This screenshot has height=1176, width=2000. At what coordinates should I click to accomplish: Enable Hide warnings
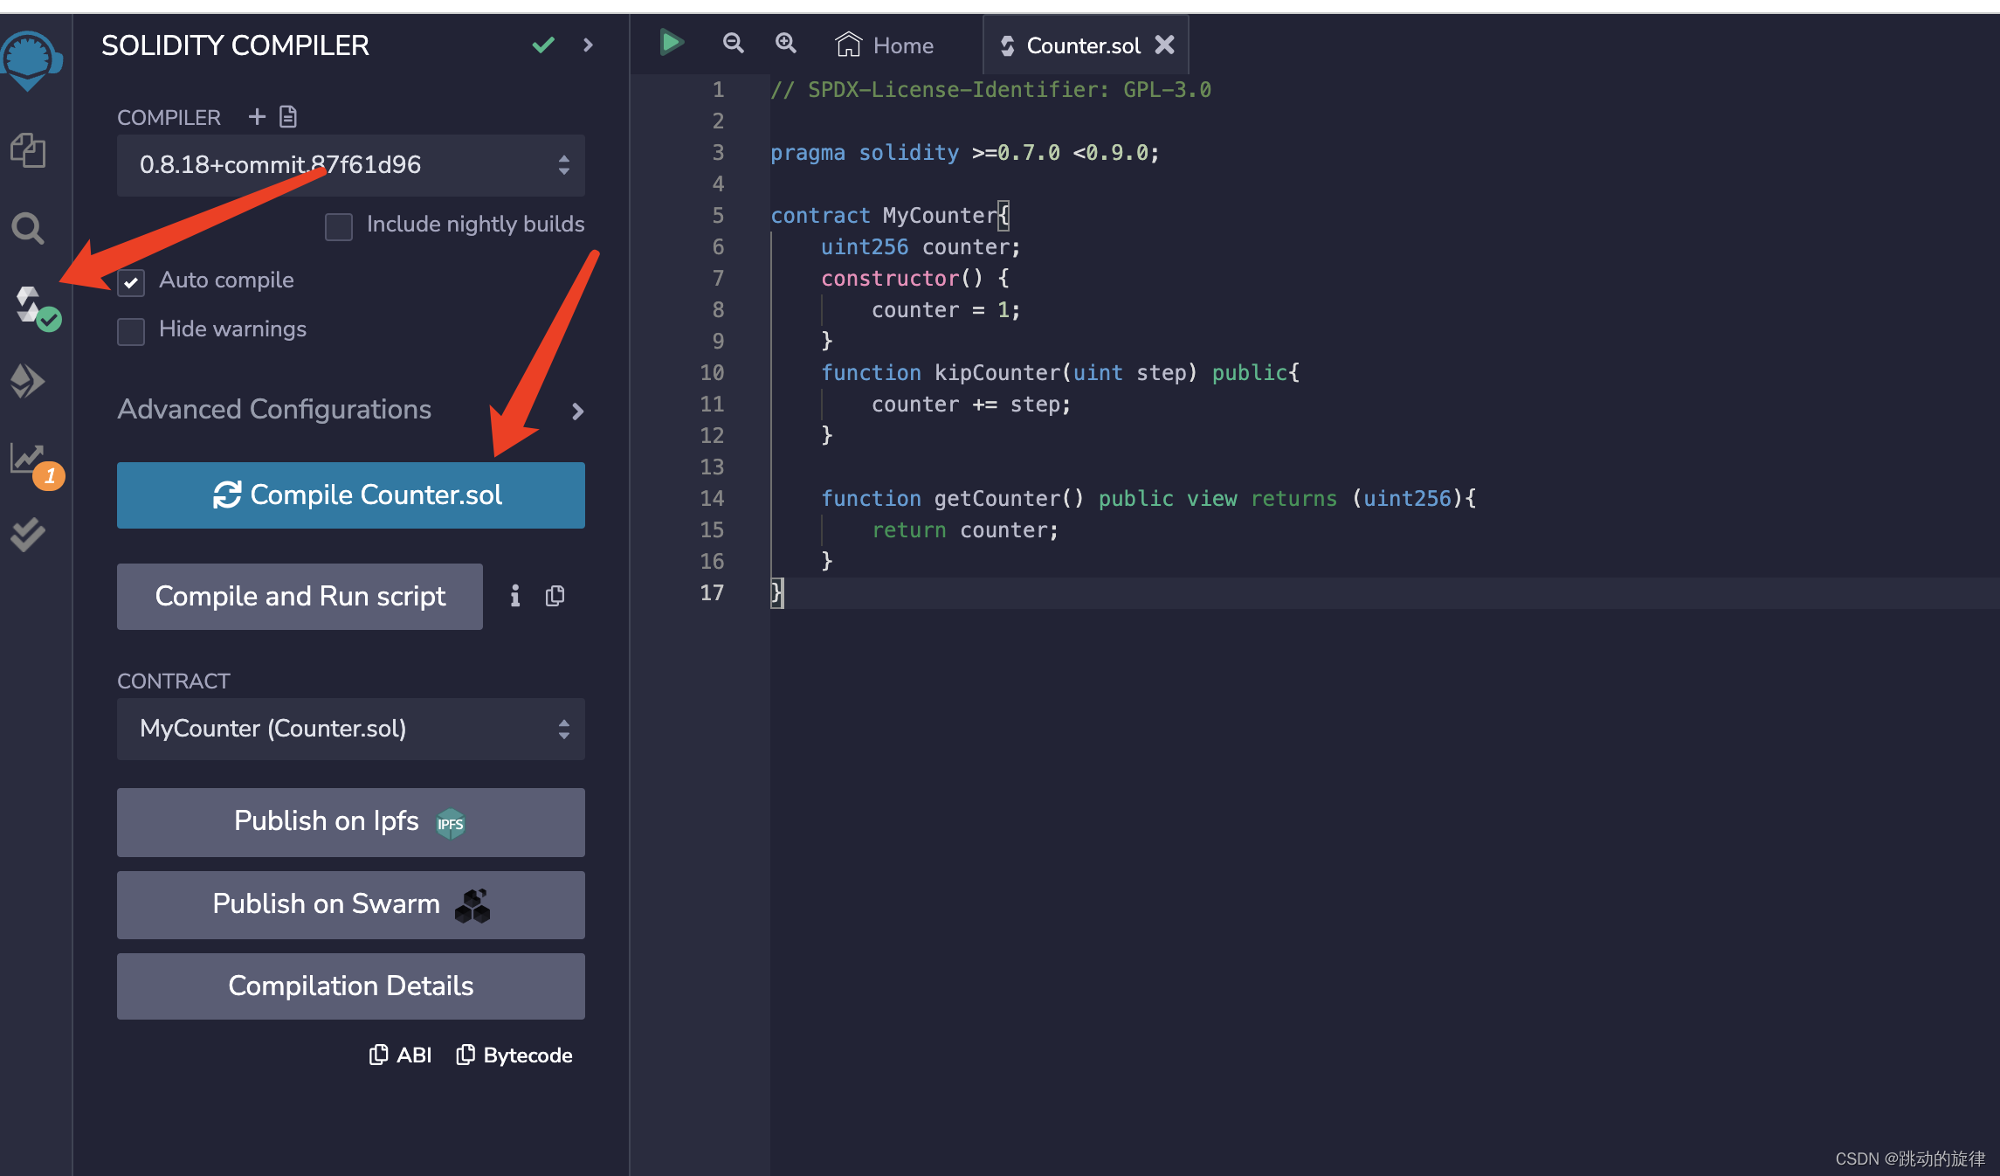[x=131, y=331]
